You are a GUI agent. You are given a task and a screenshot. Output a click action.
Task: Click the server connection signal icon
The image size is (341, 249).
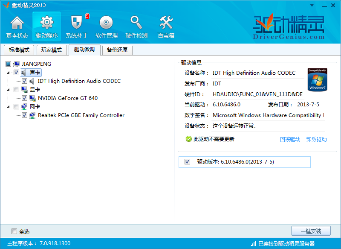[x=253, y=243]
